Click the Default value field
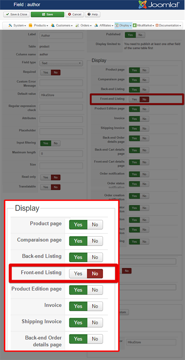Screen dimensions: 185x360 (61, 95)
